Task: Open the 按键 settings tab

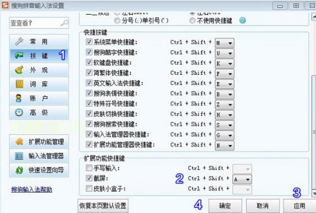Action: (x=39, y=55)
